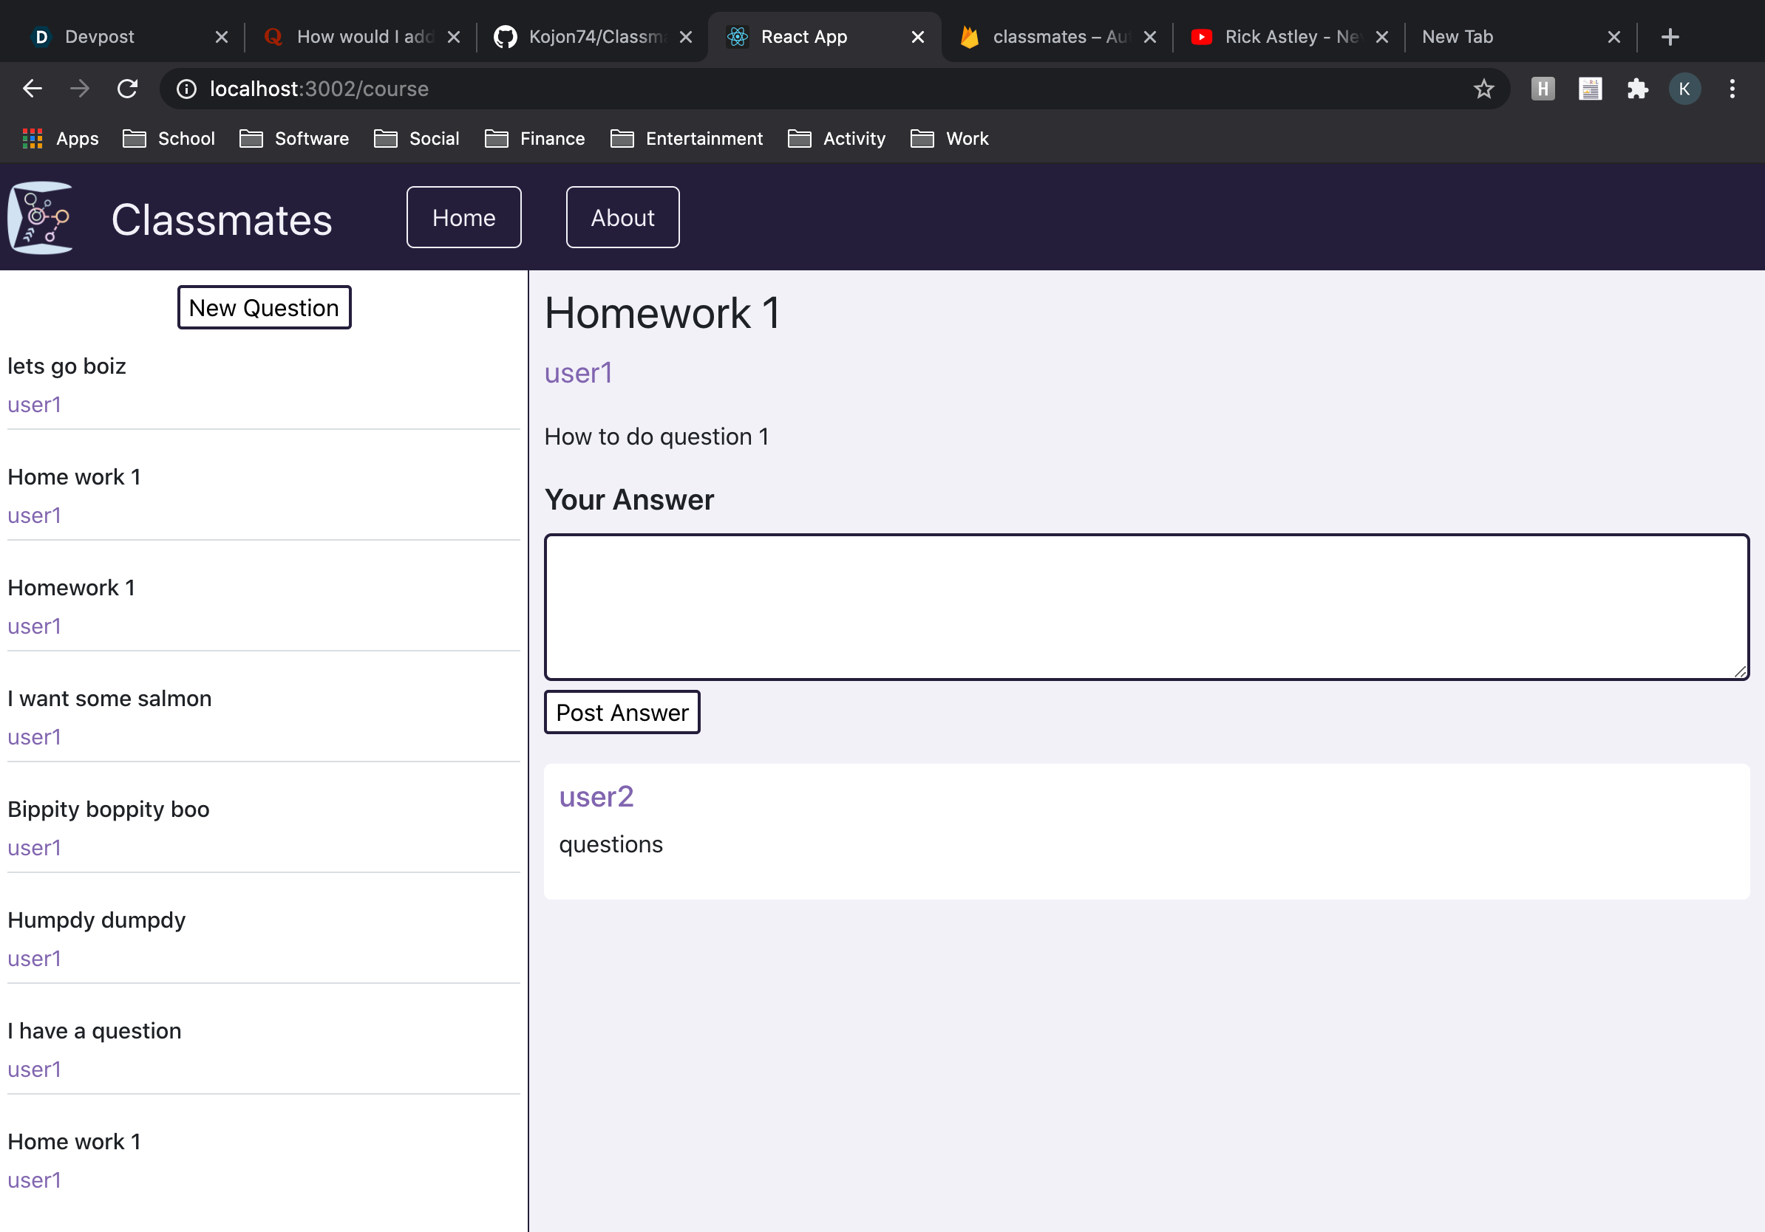Go back using browser back arrow

click(33, 89)
